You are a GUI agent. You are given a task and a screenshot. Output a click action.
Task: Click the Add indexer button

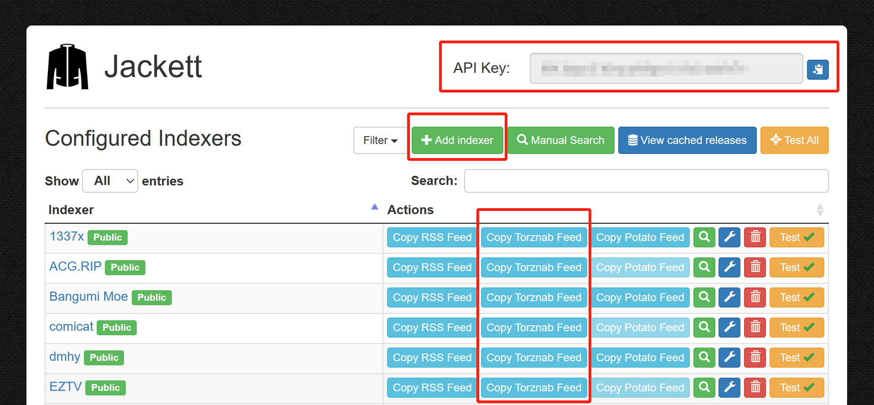click(457, 140)
